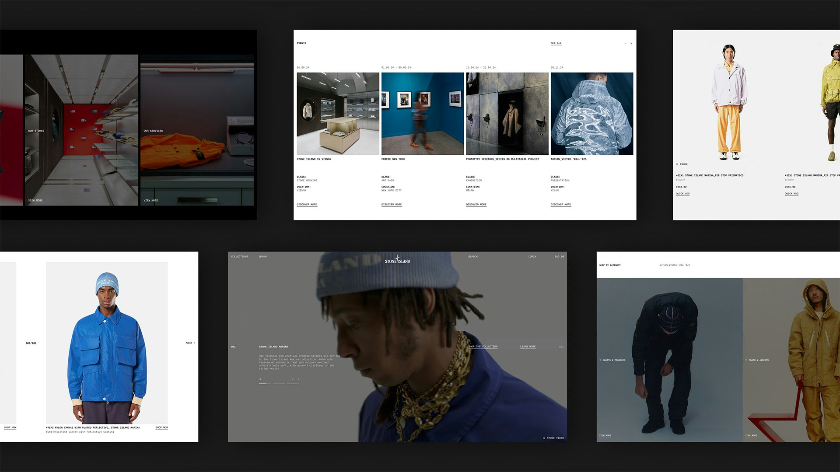Open Stone Island in Vienna event image
This screenshot has width=840, height=472.
tap(338, 114)
